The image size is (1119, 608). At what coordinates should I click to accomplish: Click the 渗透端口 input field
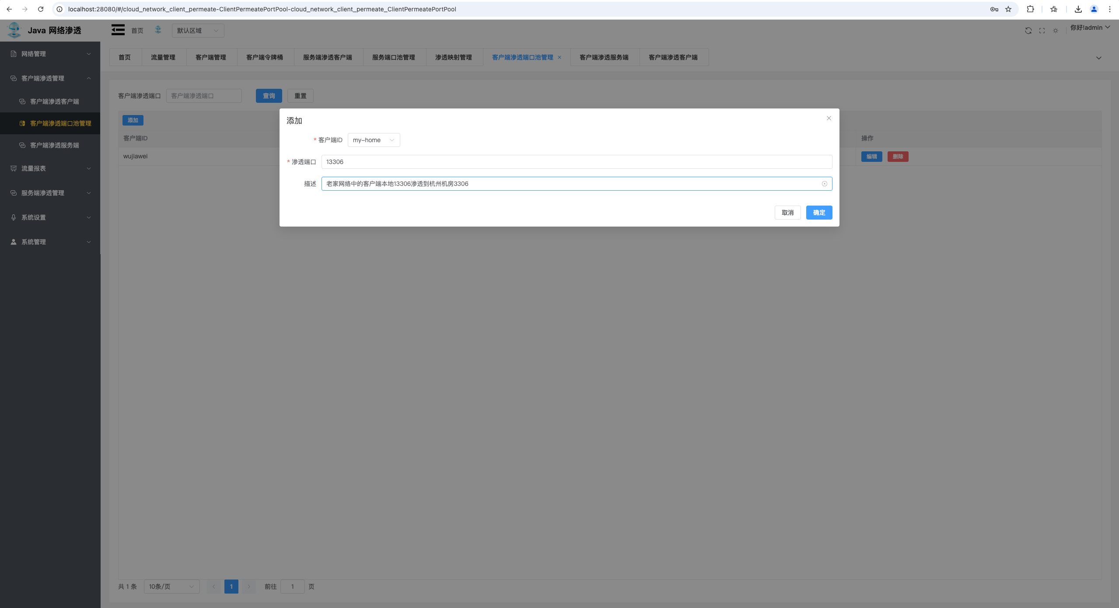click(x=576, y=162)
